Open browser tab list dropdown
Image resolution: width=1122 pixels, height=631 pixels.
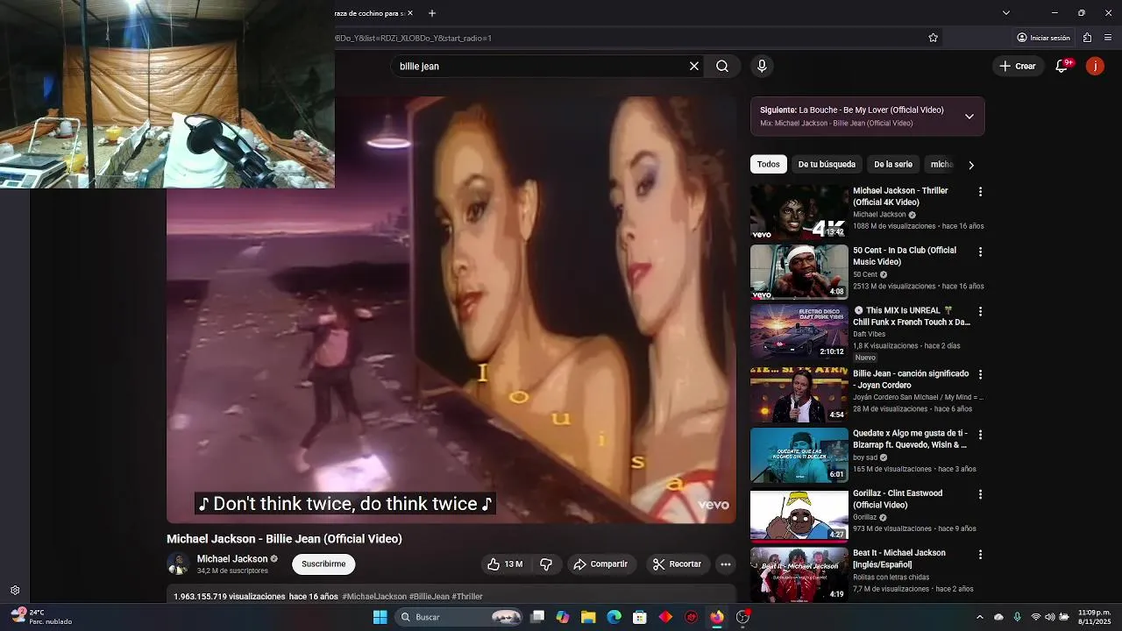click(1006, 13)
